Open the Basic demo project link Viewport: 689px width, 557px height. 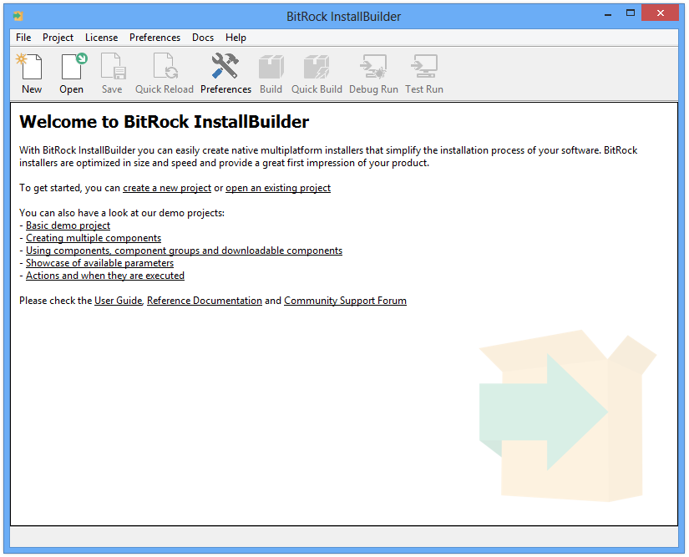tap(68, 225)
